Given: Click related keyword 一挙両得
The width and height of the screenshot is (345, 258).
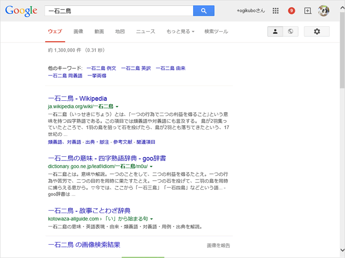Looking at the screenshot, I should 97,75.
